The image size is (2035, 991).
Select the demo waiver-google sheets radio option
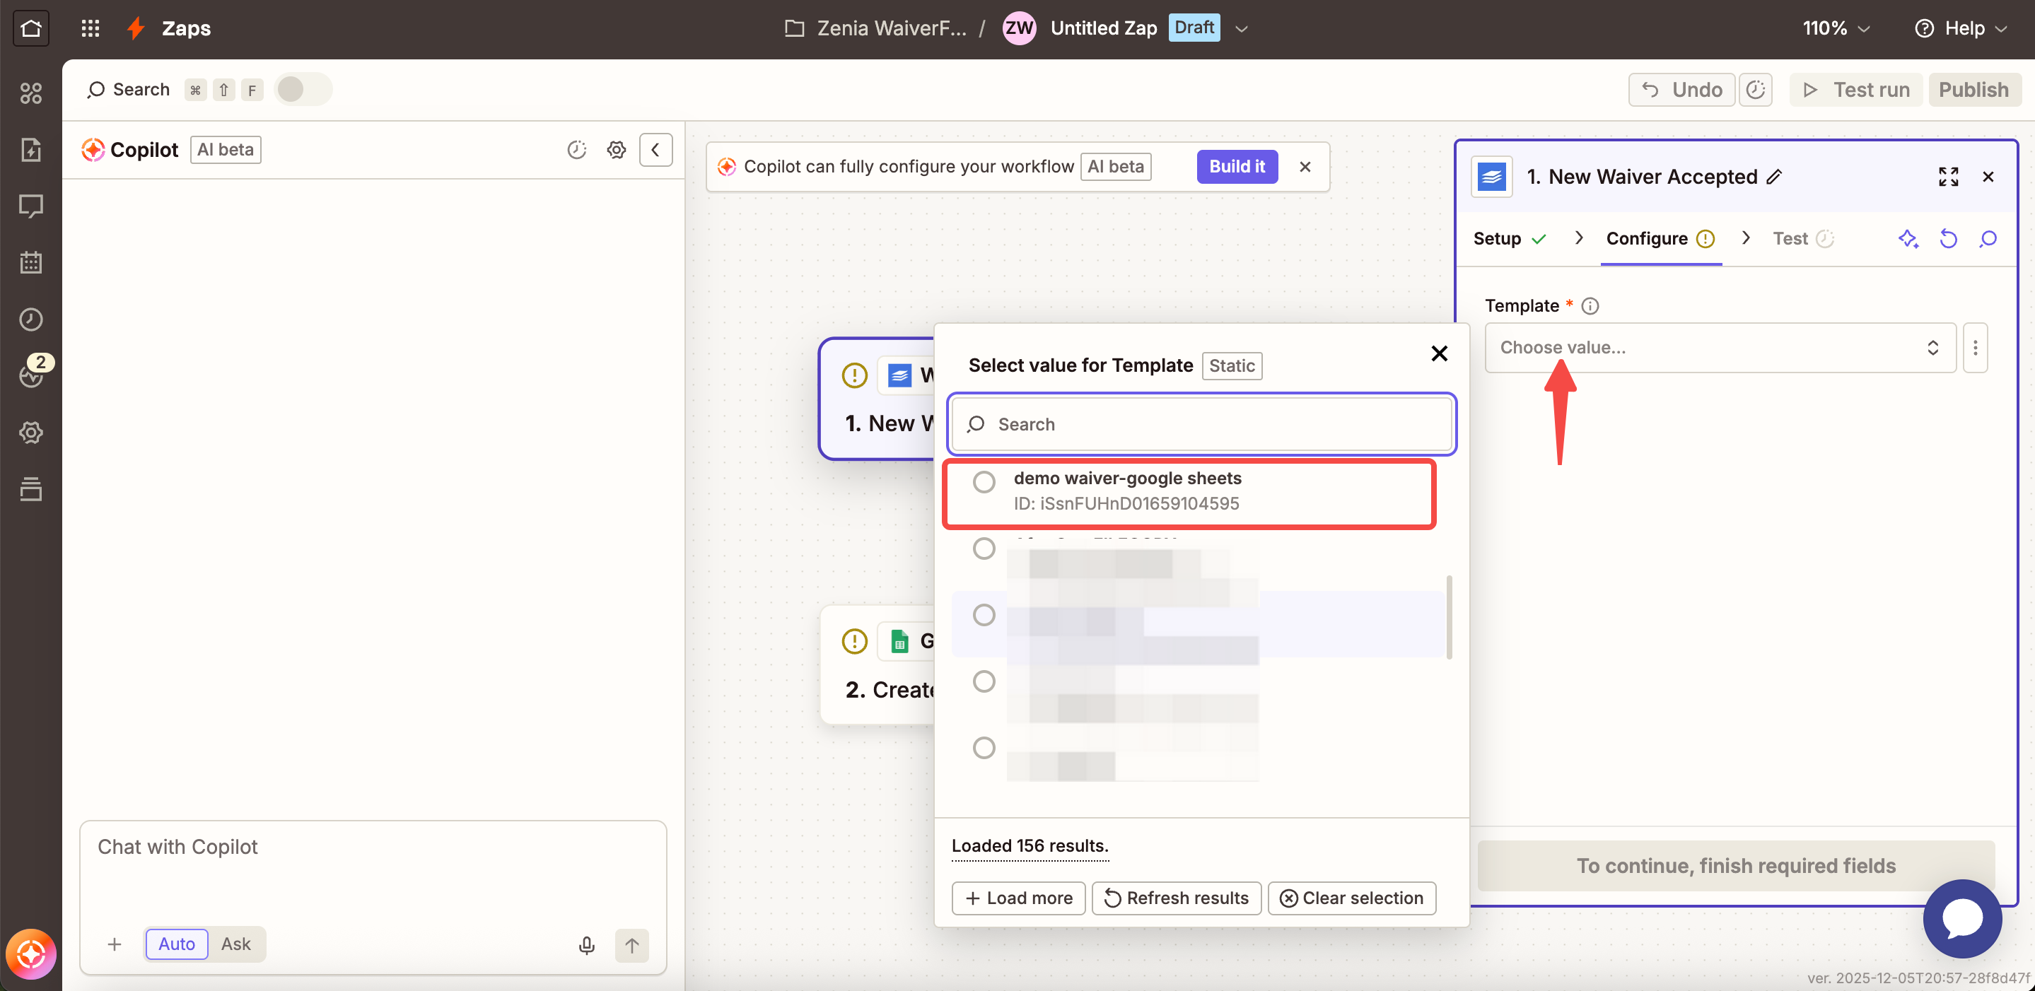[984, 481]
